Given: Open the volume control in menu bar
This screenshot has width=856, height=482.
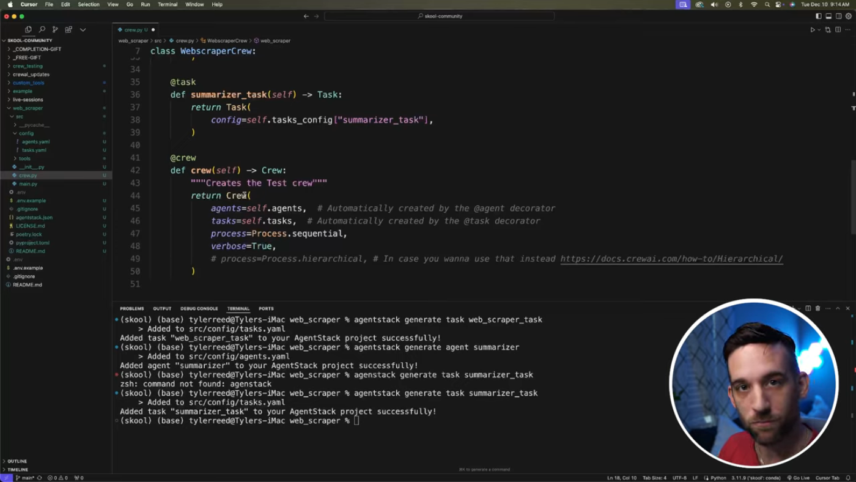Looking at the screenshot, I should 714,4.
